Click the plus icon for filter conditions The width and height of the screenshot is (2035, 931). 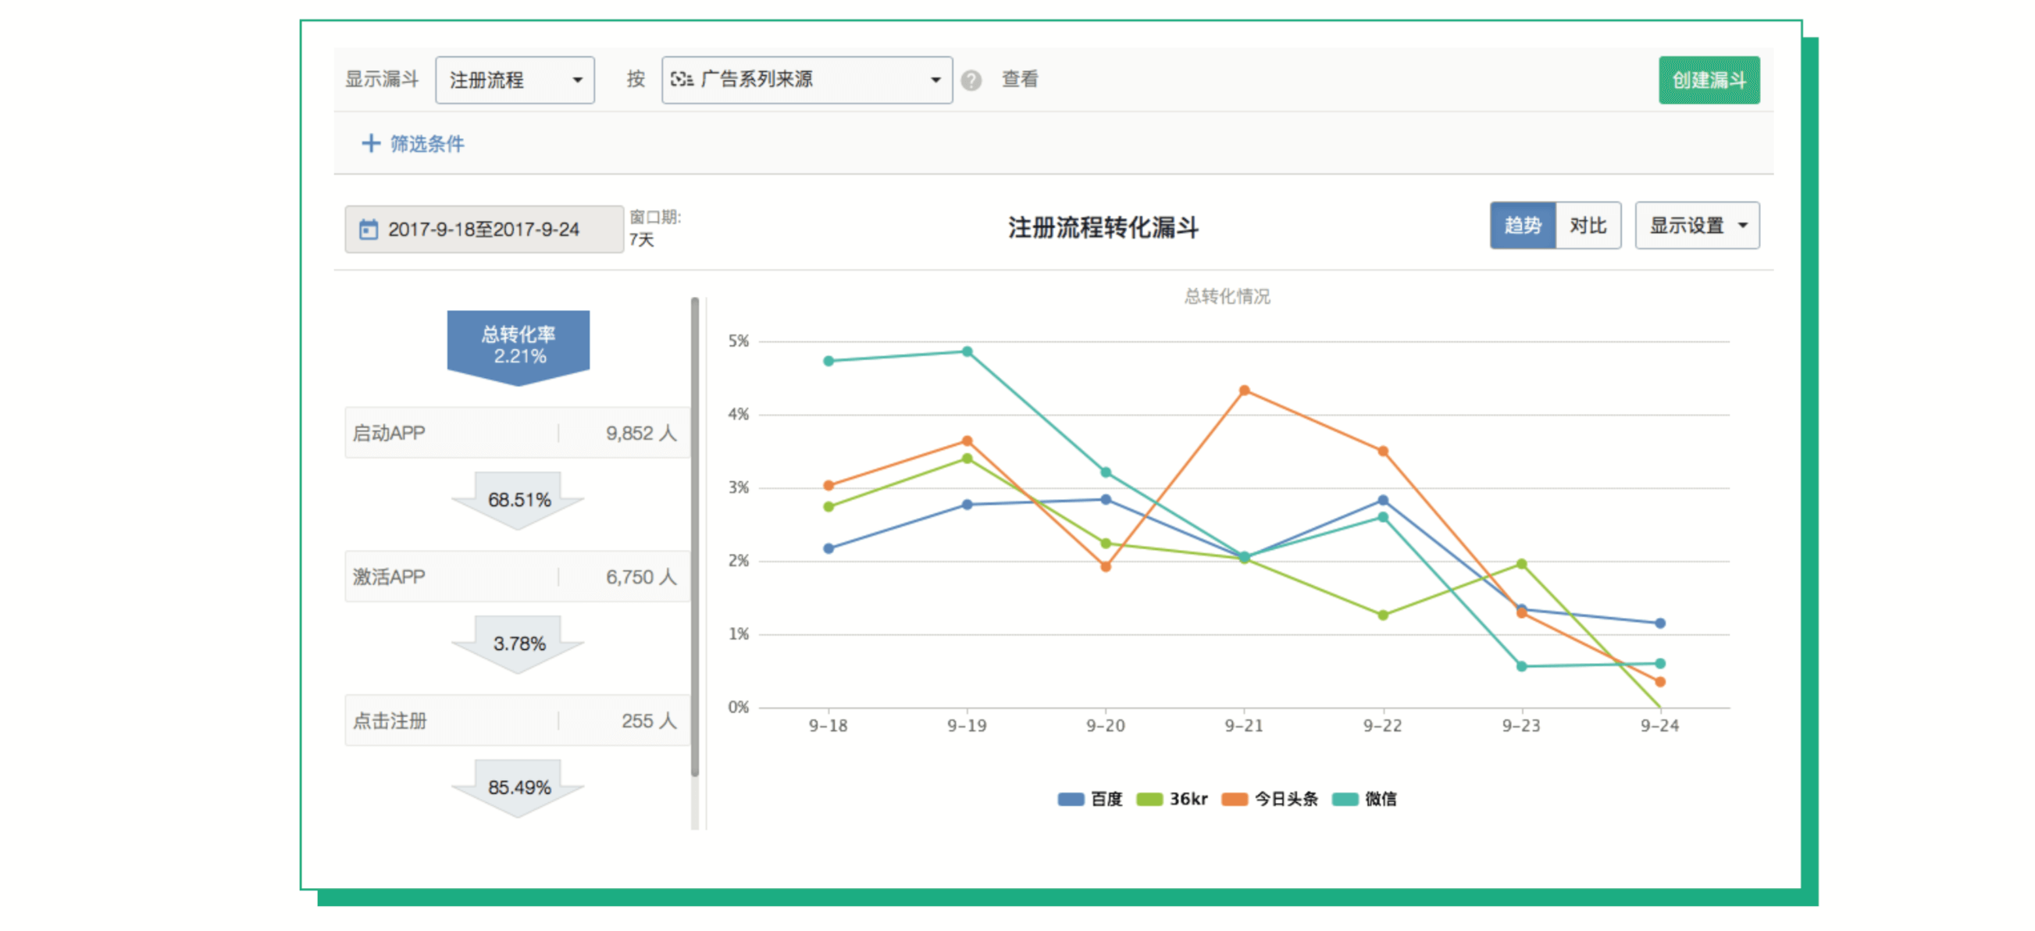369,143
